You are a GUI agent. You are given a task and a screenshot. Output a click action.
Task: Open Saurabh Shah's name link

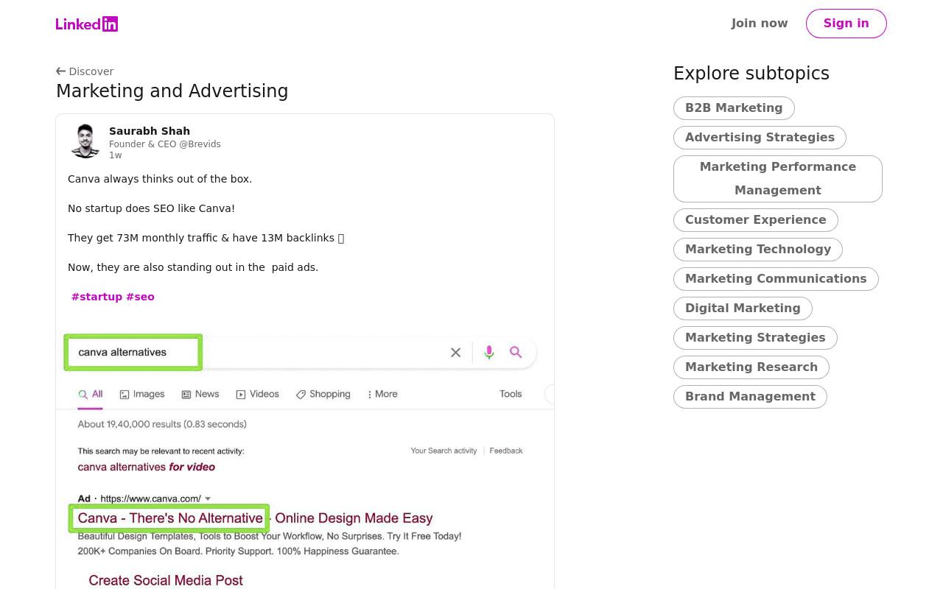150,131
